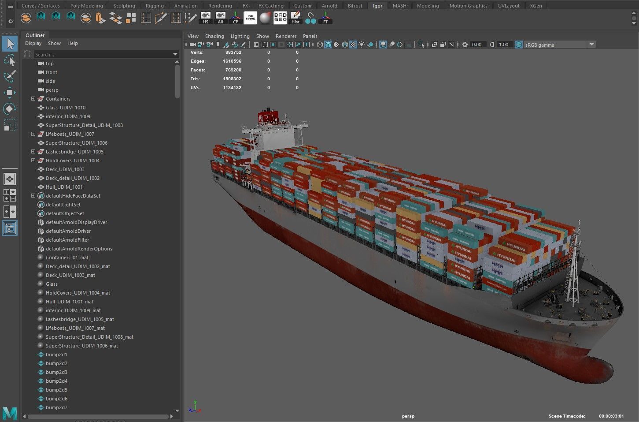
Task: Open the Outliner search filter dropdown arrow
Action: [175, 55]
